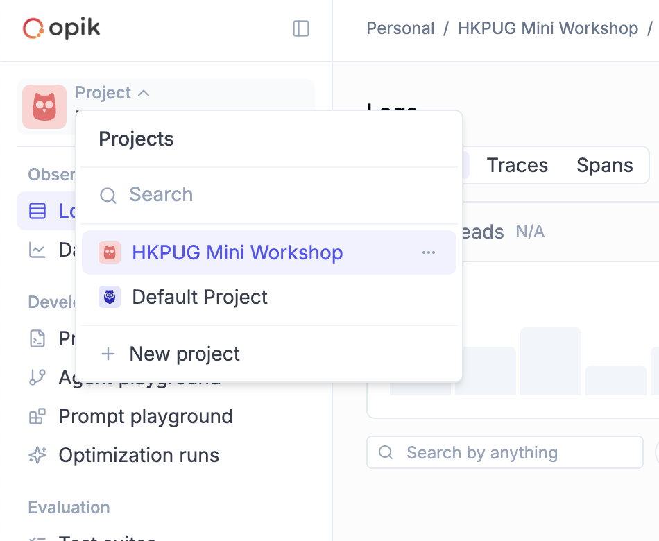The image size is (659, 541).
Task: Open the Spans tab
Action: pyautogui.click(x=605, y=165)
